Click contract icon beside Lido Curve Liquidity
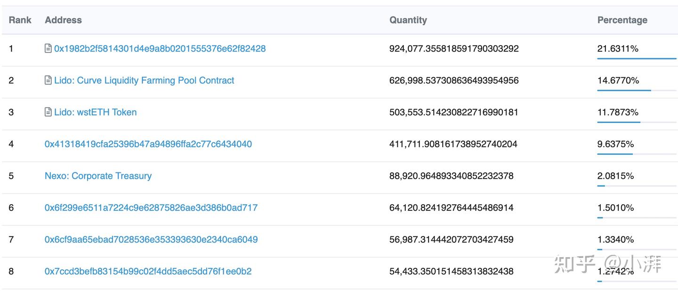678x291 pixels. coord(48,80)
